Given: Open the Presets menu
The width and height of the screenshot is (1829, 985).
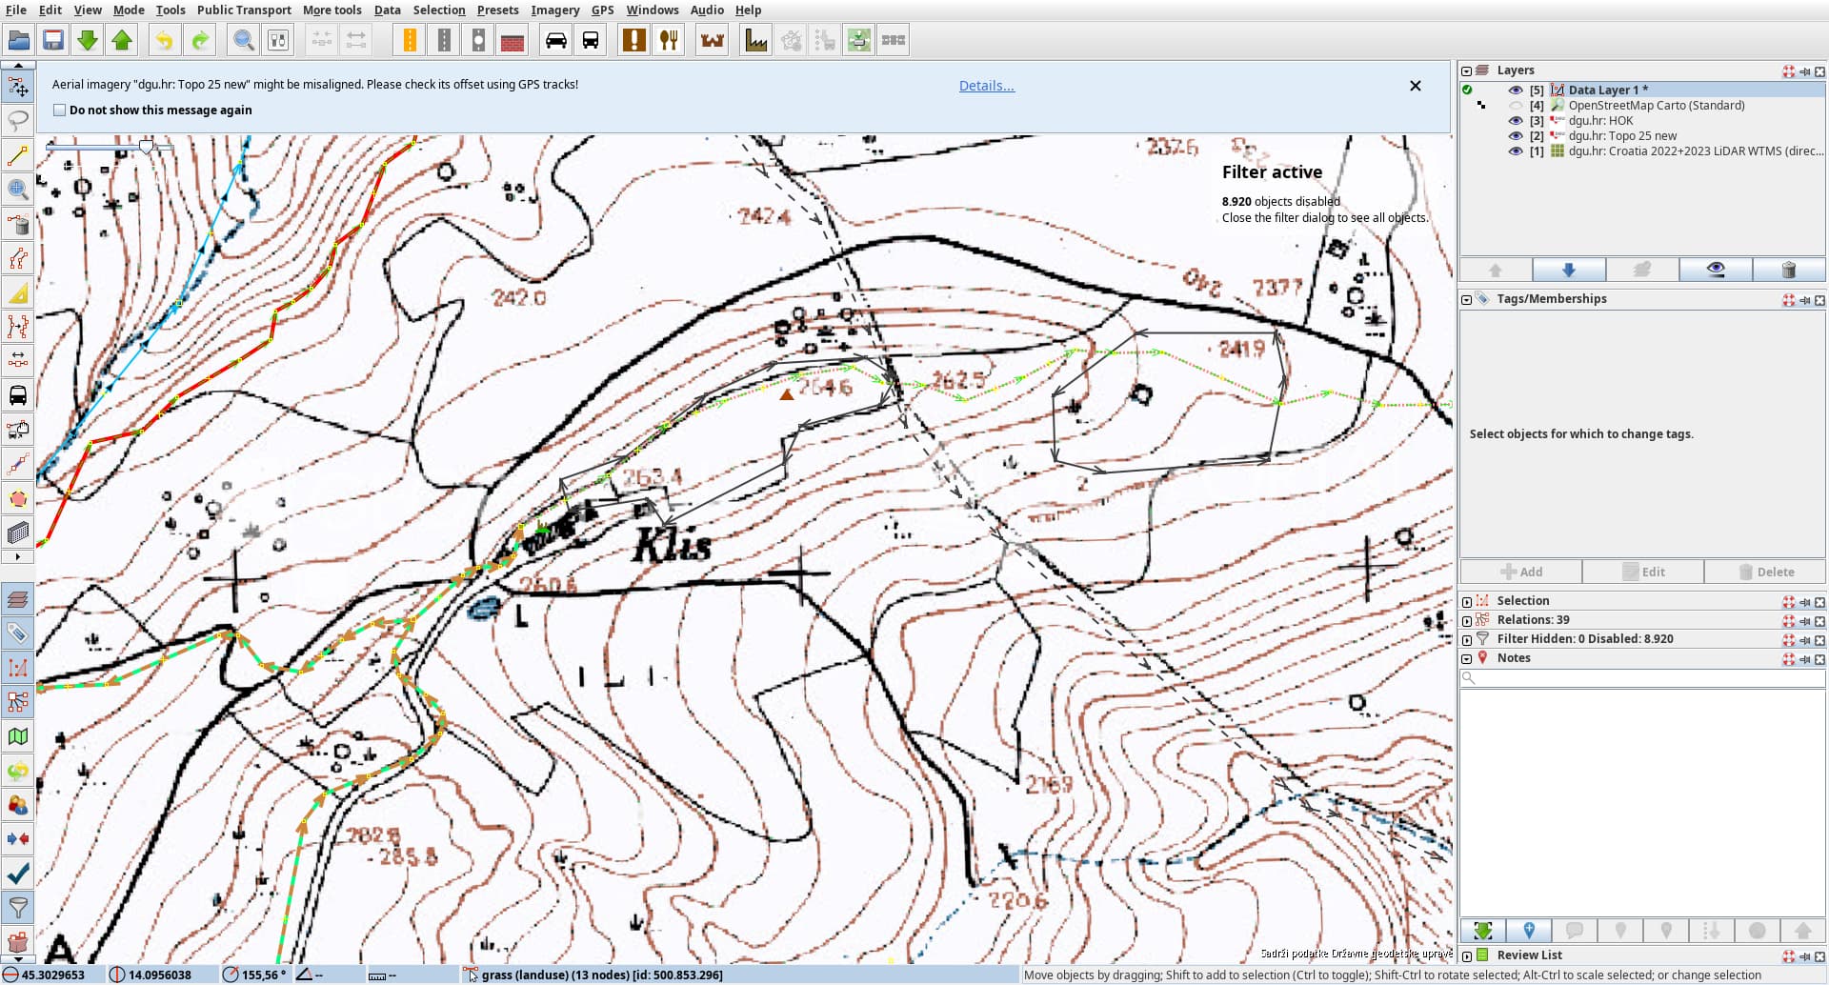Looking at the screenshot, I should pyautogui.click(x=498, y=10).
